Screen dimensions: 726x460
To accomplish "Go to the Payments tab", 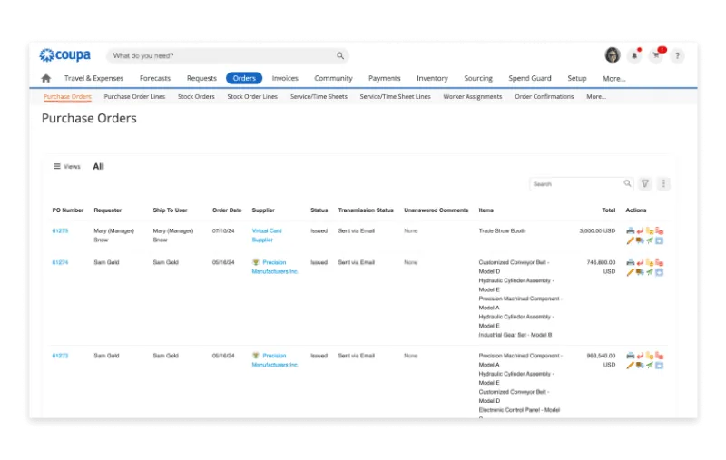I will [x=384, y=78].
